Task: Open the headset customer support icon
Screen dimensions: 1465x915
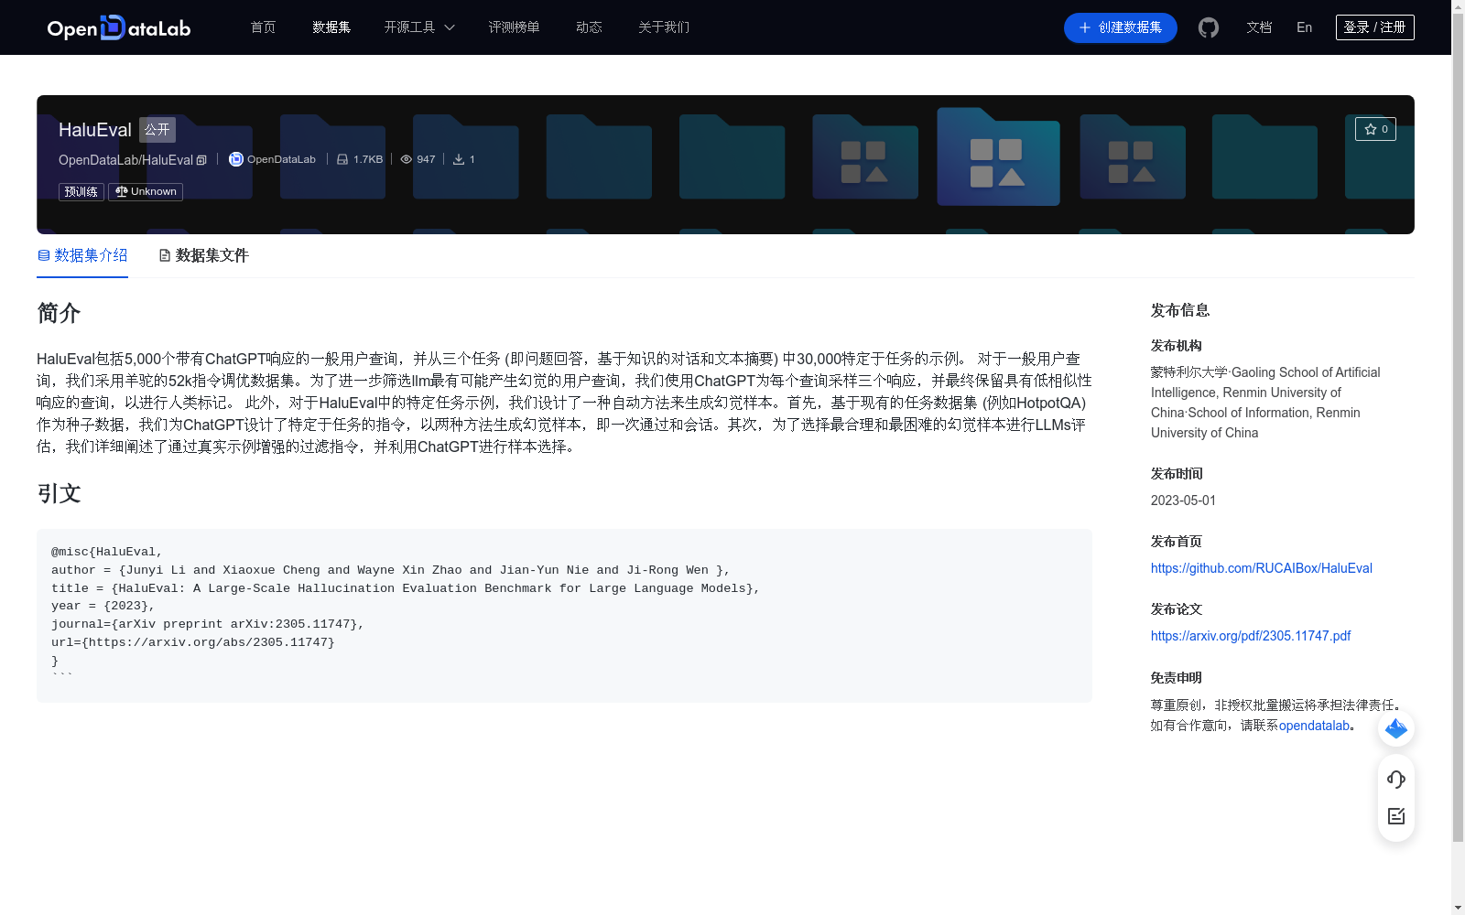Action: pos(1396,779)
